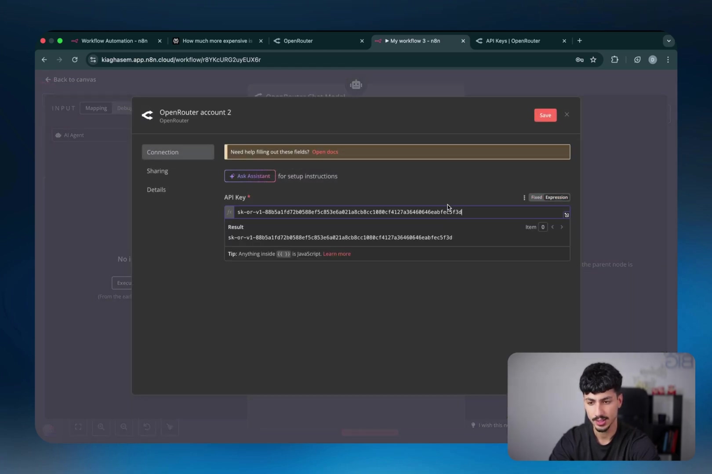Viewport: 712px width, 474px height.
Task: Go to next result item
Action: coord(562,227)
